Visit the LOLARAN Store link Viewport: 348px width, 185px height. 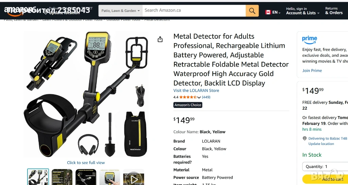pyautogui.click(x=196, y=90)
